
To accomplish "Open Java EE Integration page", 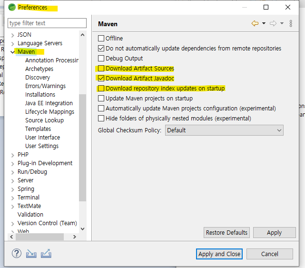I will click(x=49, y=103).
